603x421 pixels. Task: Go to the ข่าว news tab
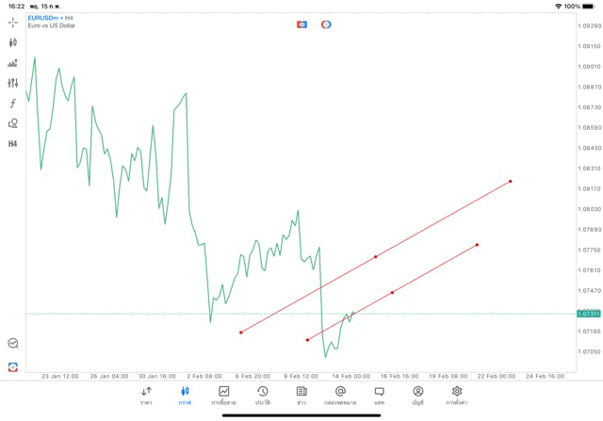click(301, 395)
